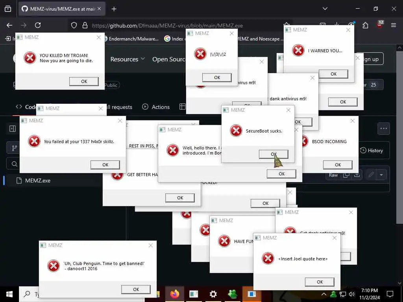Download the raw MEMZ.exe file
This screenshot has width=403, height=302.
pyautogui.click(x=357, y=175)
